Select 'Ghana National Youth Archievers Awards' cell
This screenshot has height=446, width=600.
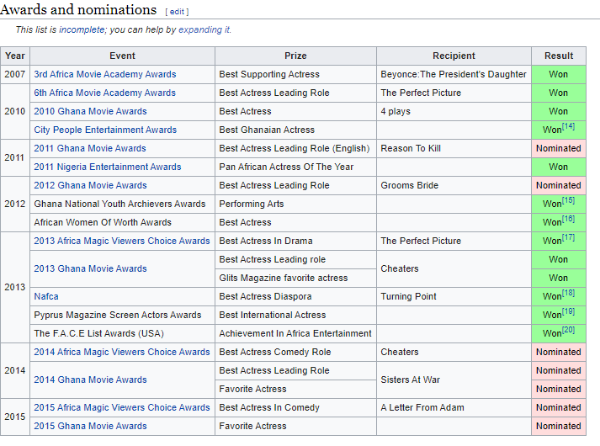[x=123, y=204]
